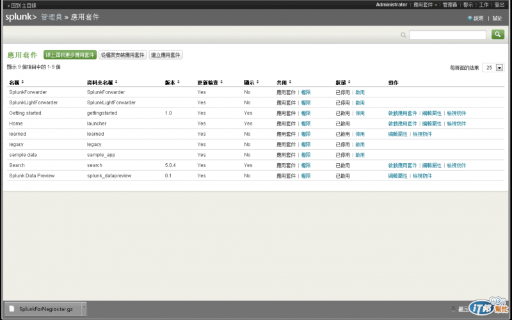Sort by 更新檢查 column header
The width and height of the screenshot is (512, 320).
pos(210,83)
